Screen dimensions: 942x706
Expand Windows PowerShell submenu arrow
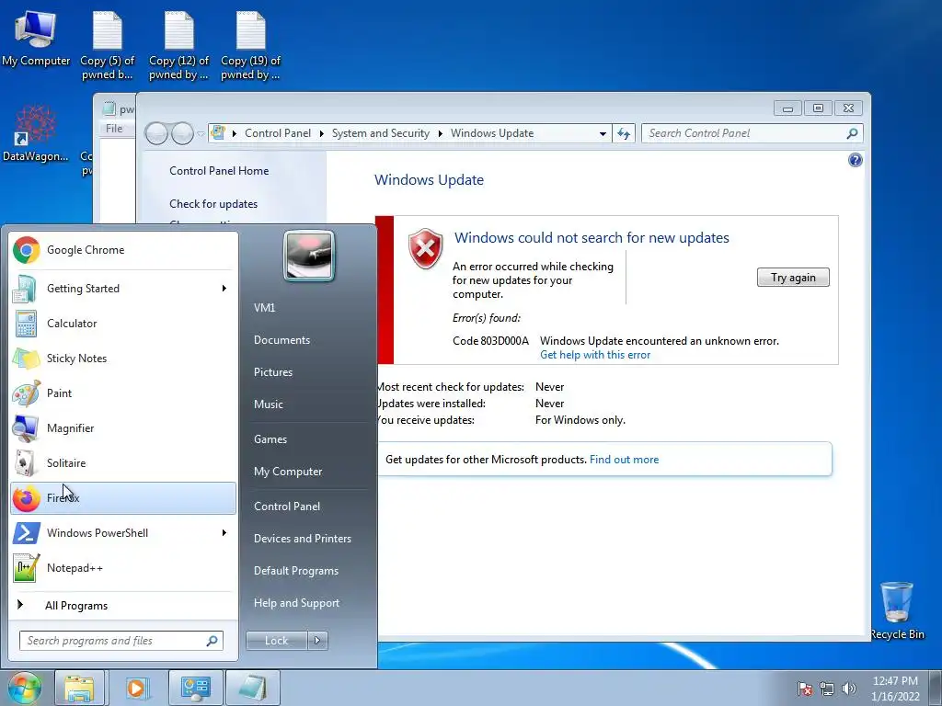(x=224, y=532)
